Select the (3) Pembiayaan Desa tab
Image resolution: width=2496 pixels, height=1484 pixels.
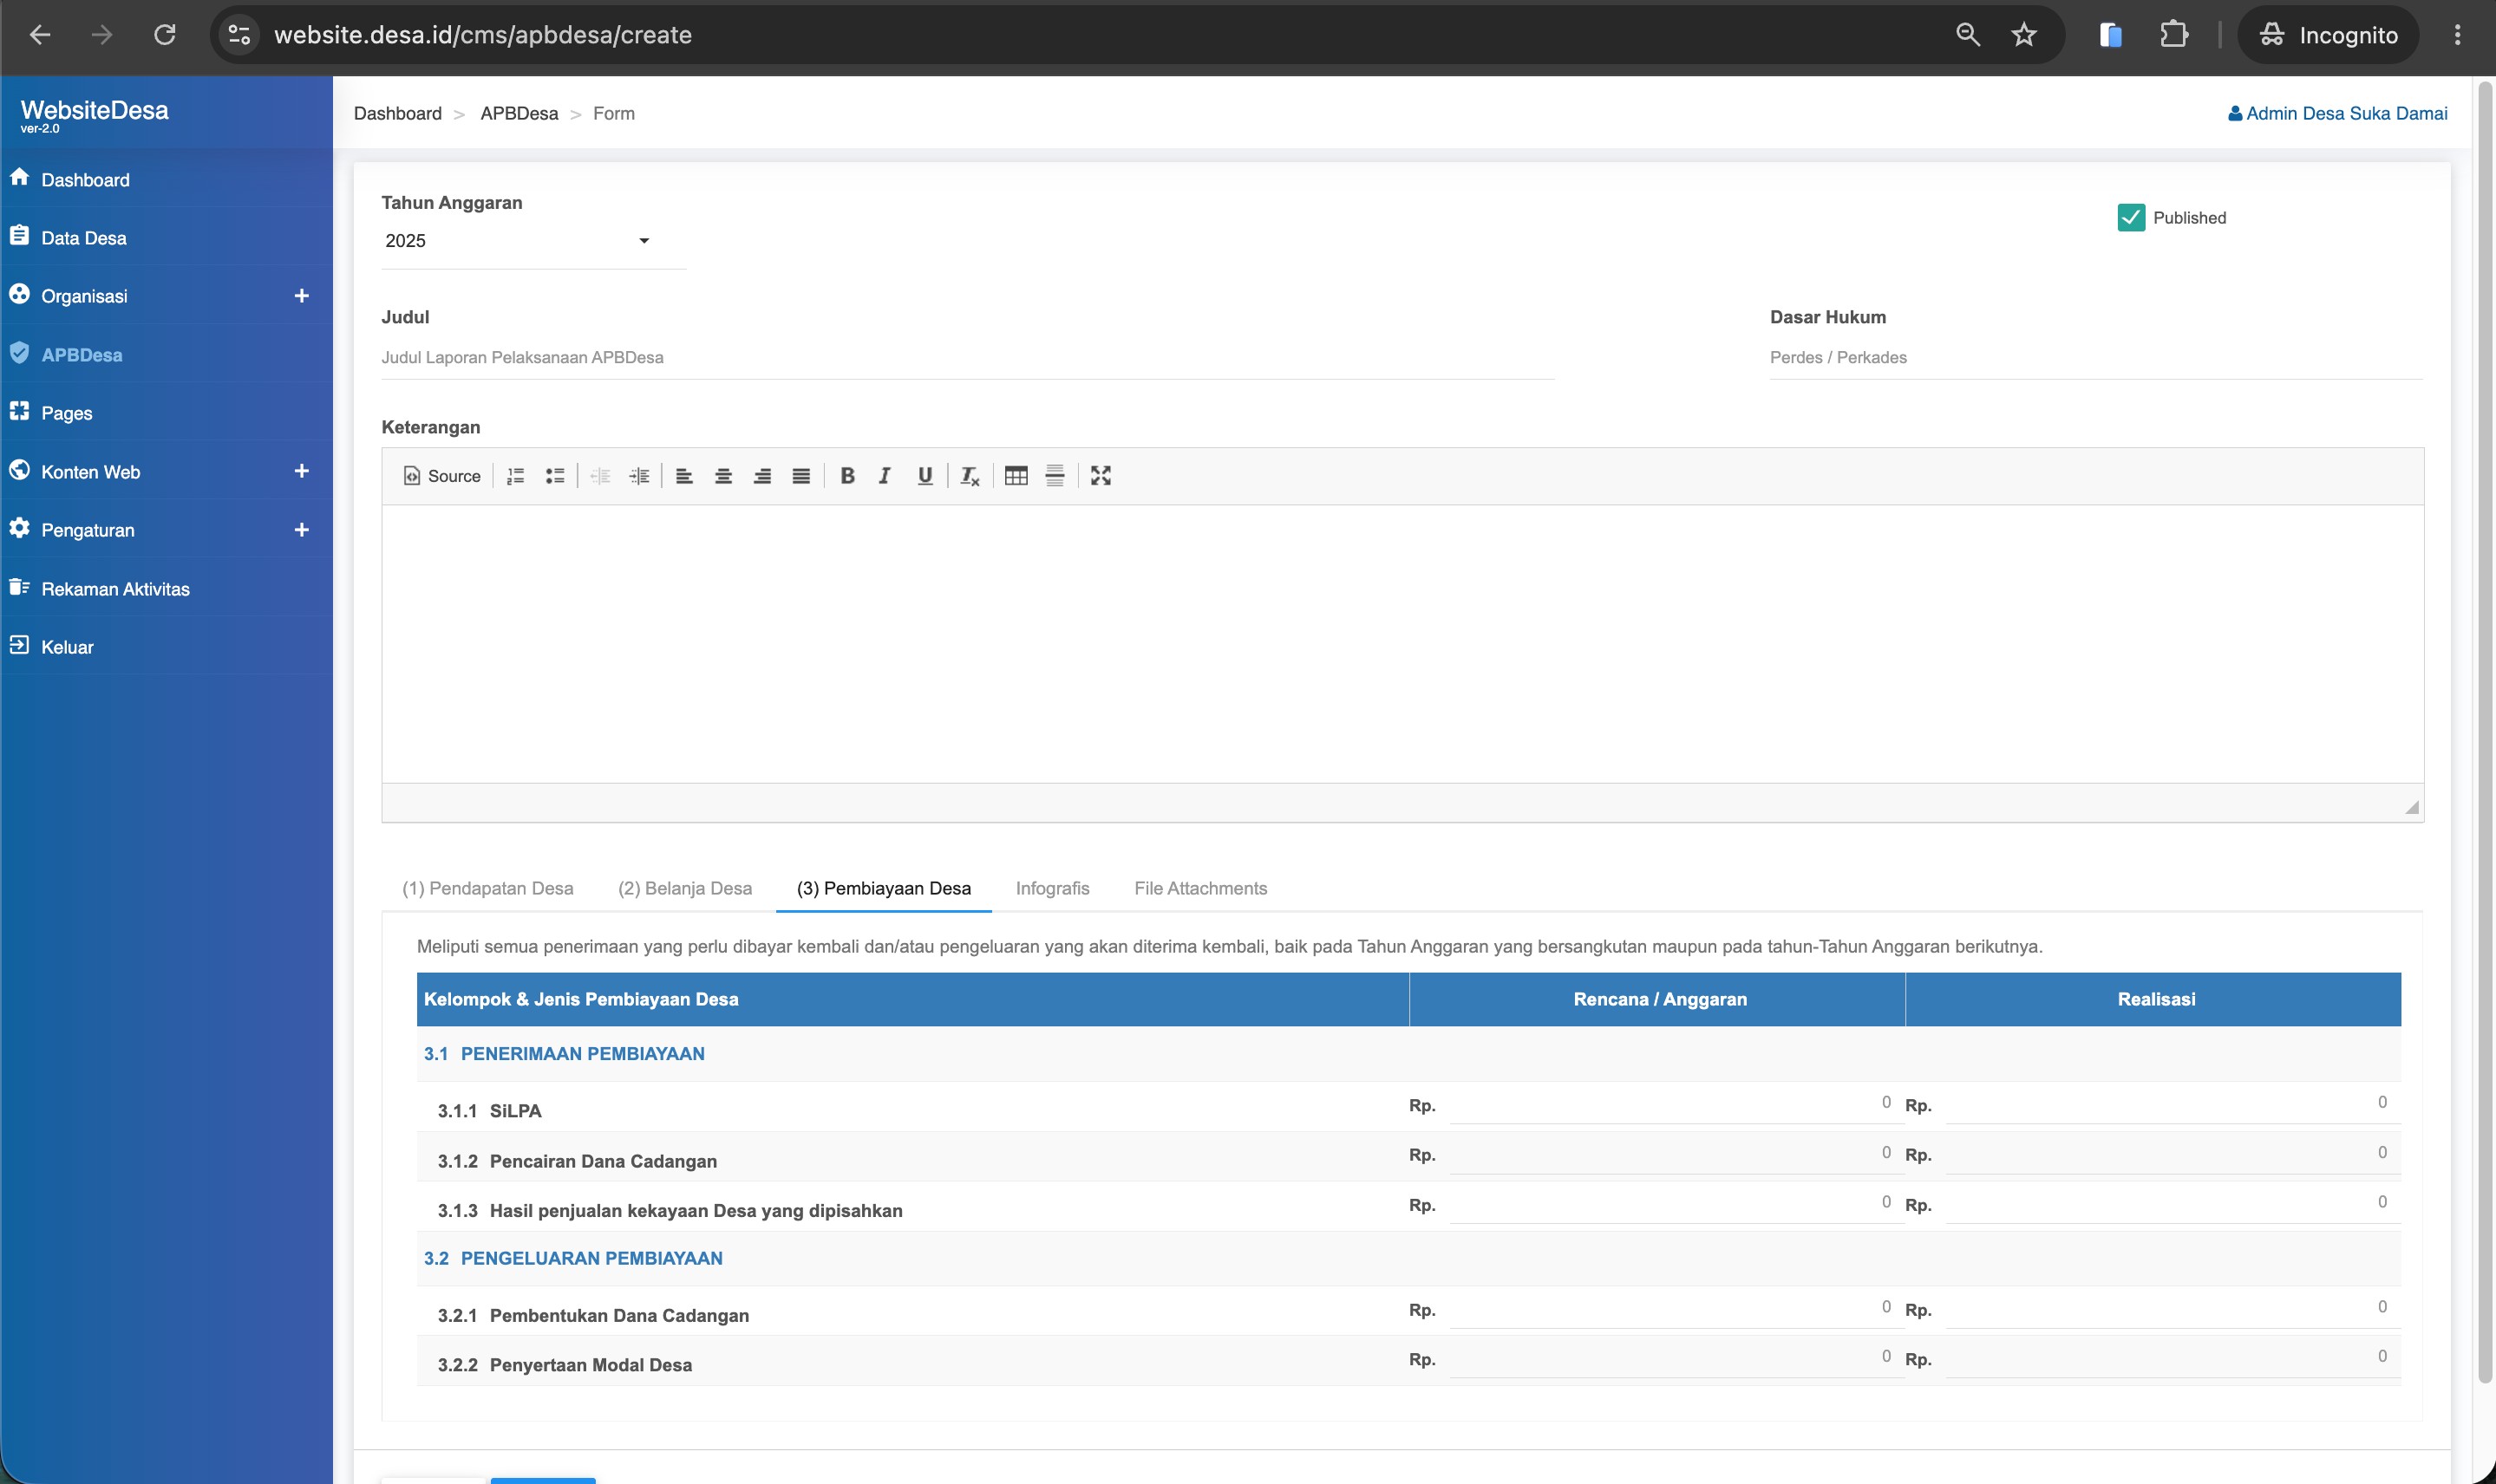(884, 888)
